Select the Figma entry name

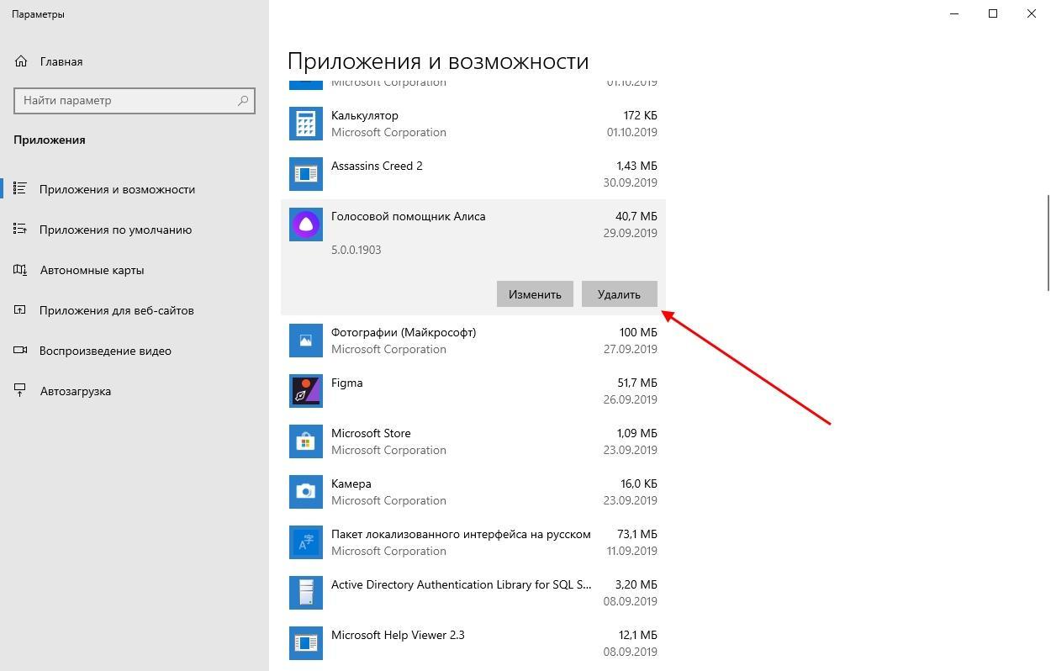[x=347, y=383]
